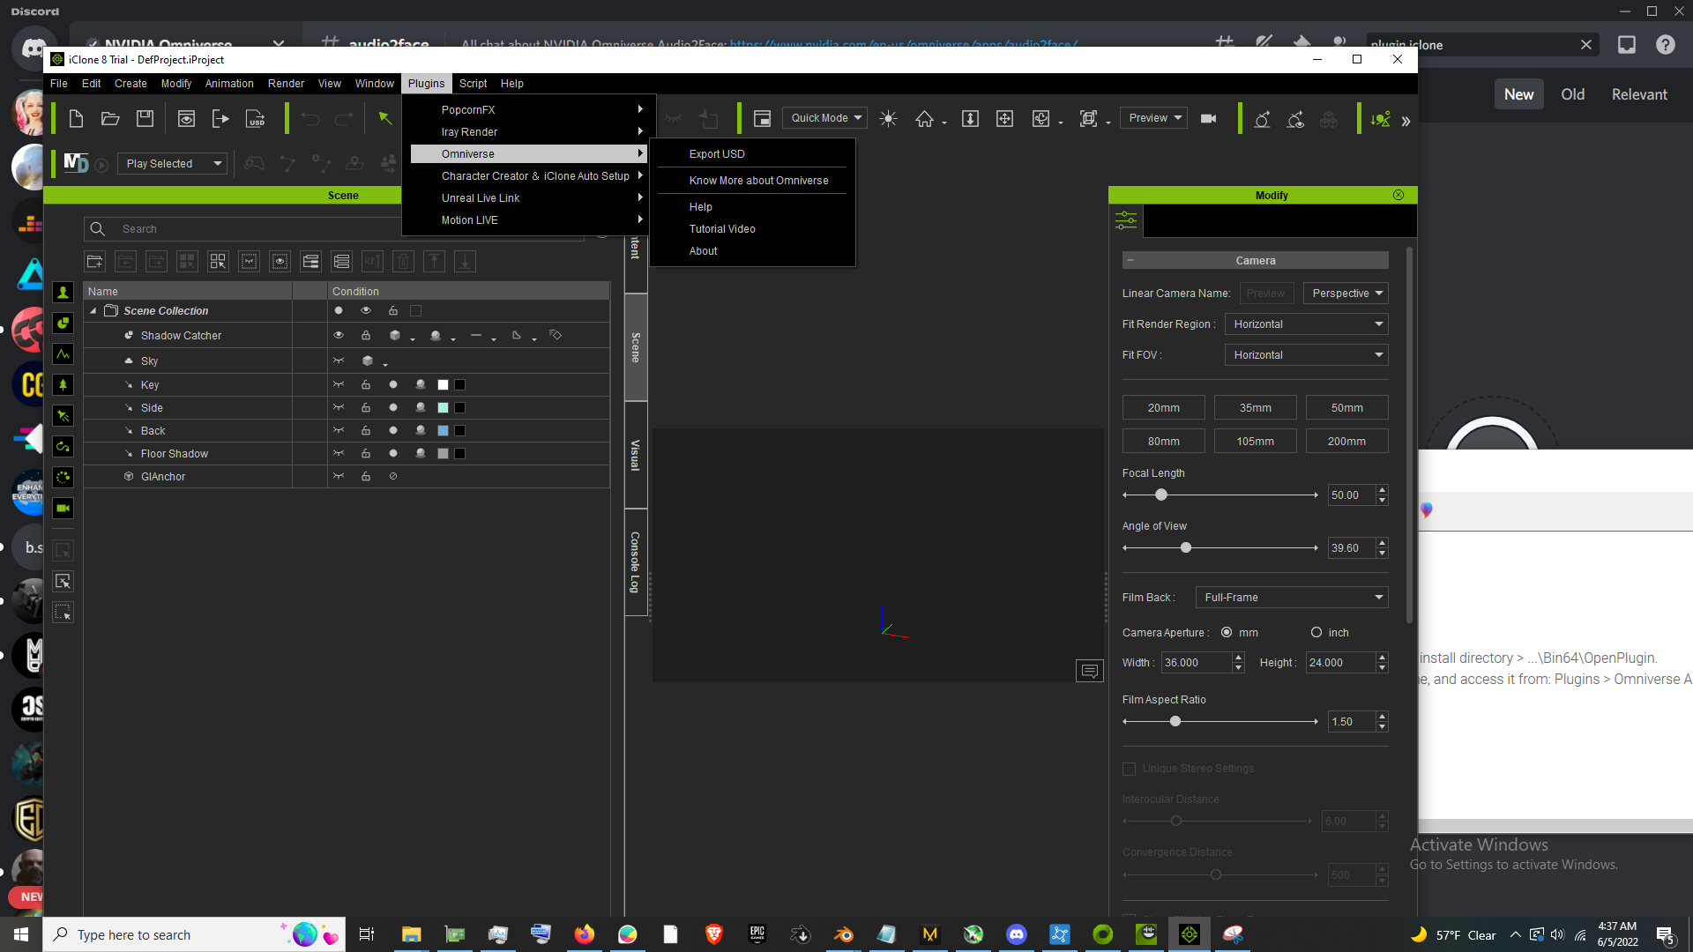The image size is (1693, 952).
Task: Select Know More about Omniverse
Action: point(757,180)
